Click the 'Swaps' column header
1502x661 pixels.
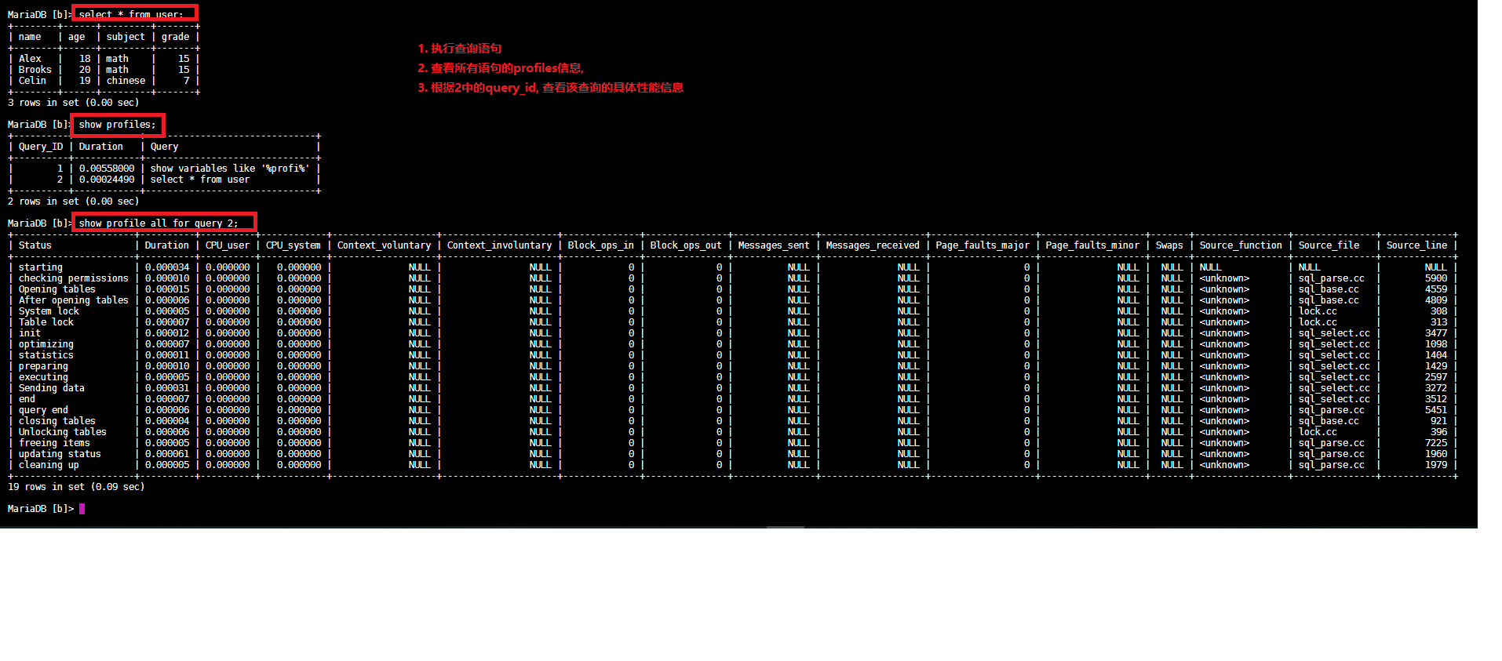pos(1169,245)
